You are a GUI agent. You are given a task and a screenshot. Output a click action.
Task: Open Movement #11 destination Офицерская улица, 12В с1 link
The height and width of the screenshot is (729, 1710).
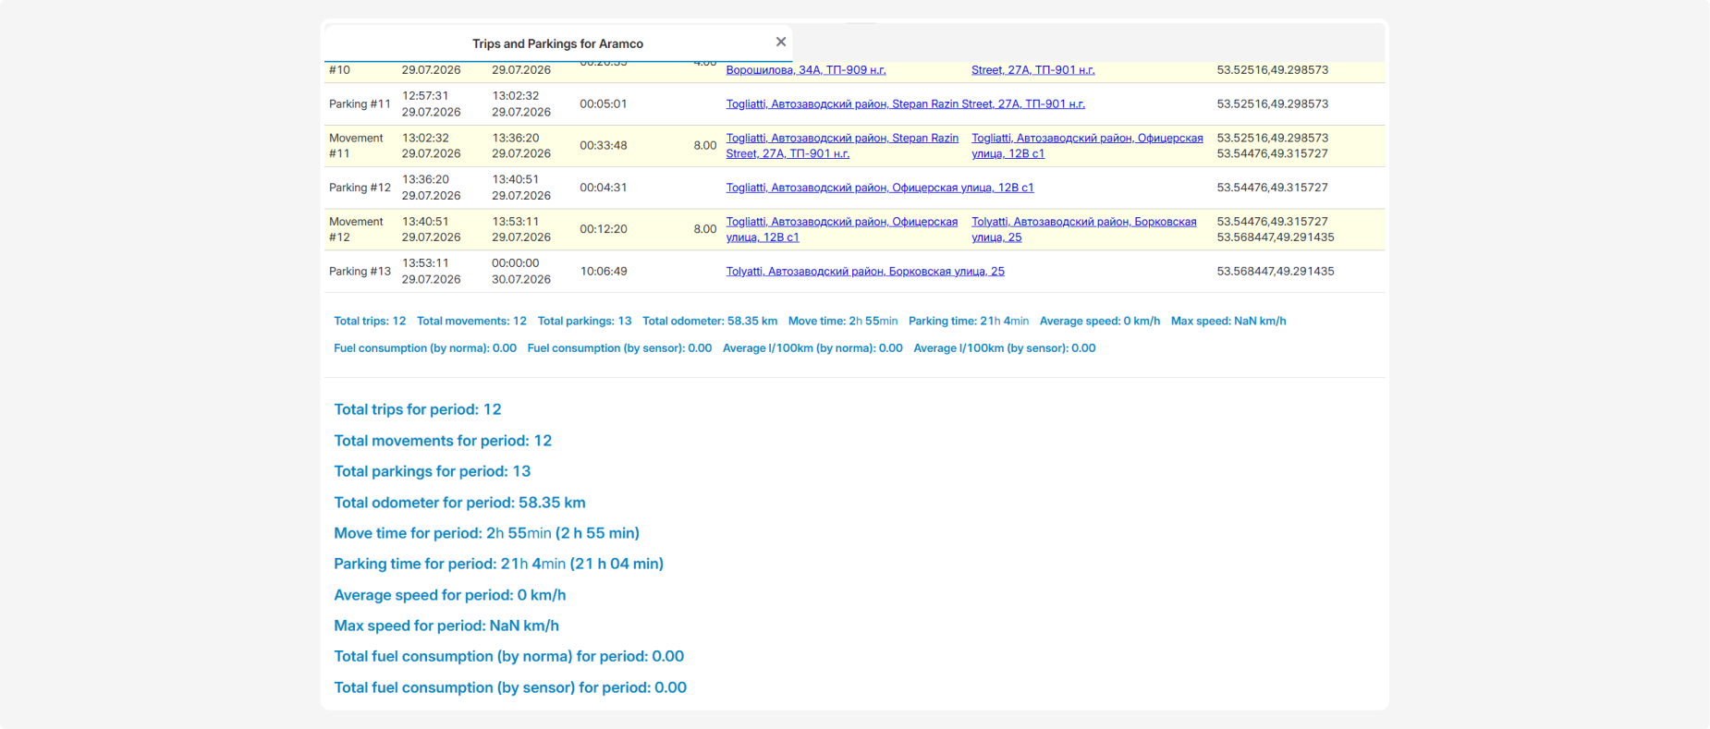(x=1087, y=146)
